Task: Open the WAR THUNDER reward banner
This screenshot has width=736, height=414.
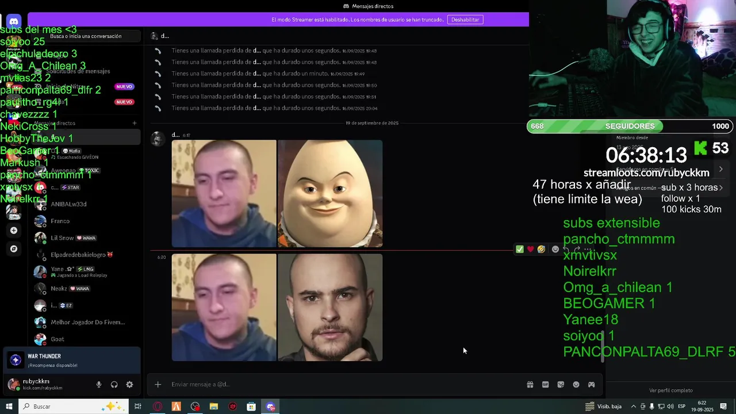Action: click(72, 361)
